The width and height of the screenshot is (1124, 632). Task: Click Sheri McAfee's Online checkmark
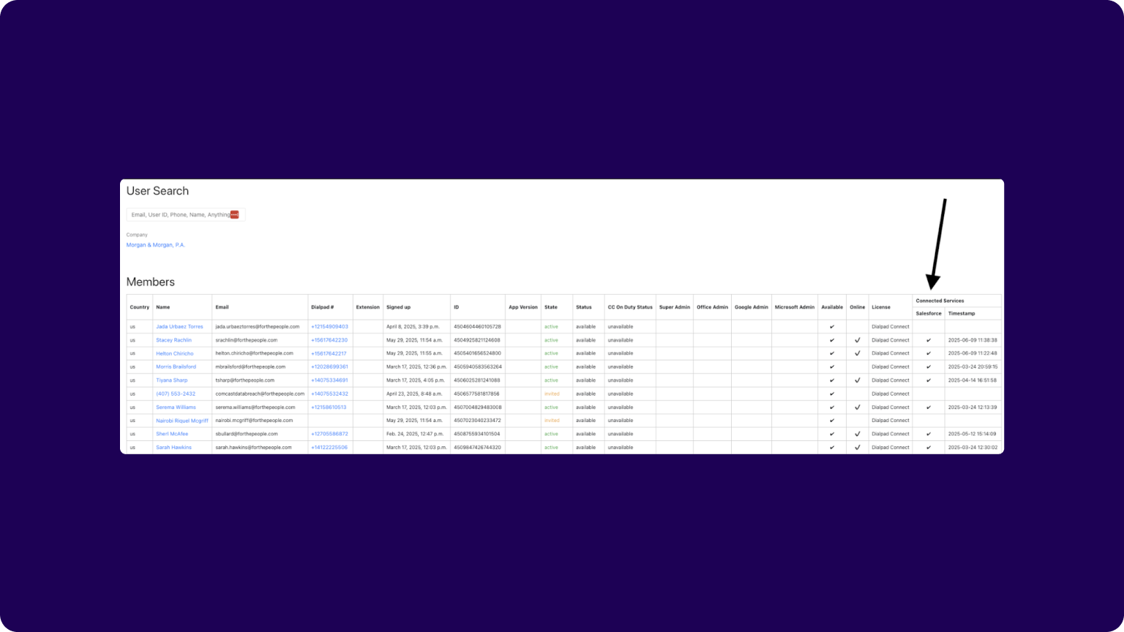point(857,434)
